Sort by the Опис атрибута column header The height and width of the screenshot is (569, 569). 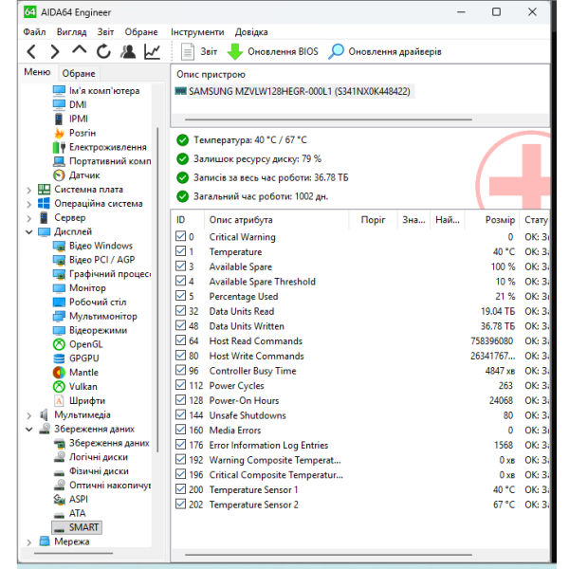point(277,220)
